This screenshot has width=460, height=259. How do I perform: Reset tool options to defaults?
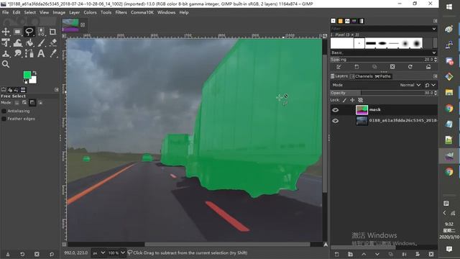[52, 254]
